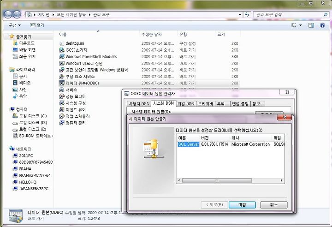Open Explorer help question mark icon

pyautogui.click(x=322, y=25)
